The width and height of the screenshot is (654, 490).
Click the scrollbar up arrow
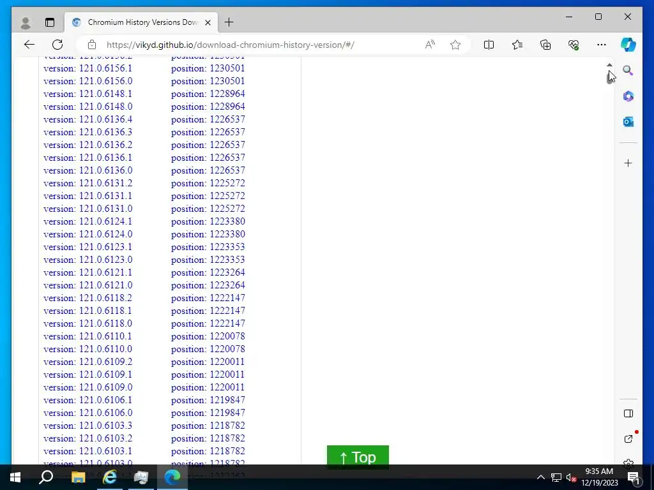point(609,65)
